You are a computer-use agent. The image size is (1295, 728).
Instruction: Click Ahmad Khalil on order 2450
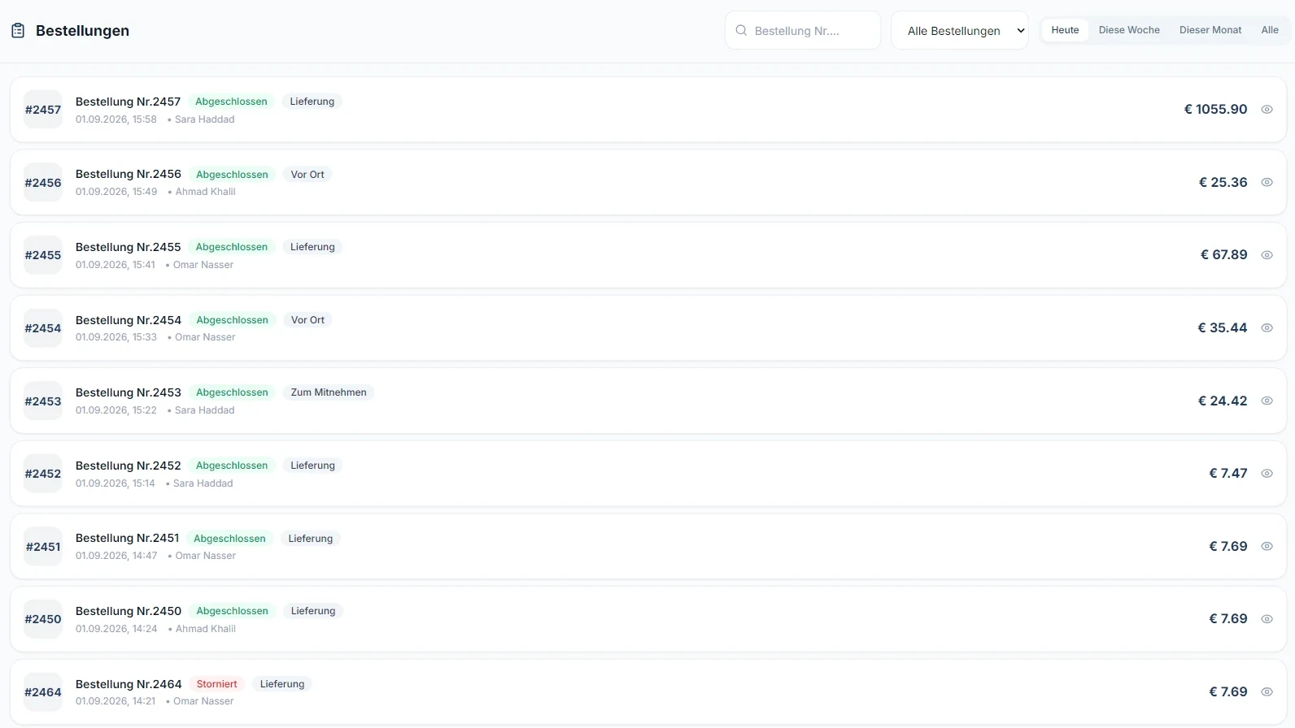point(205,629)
